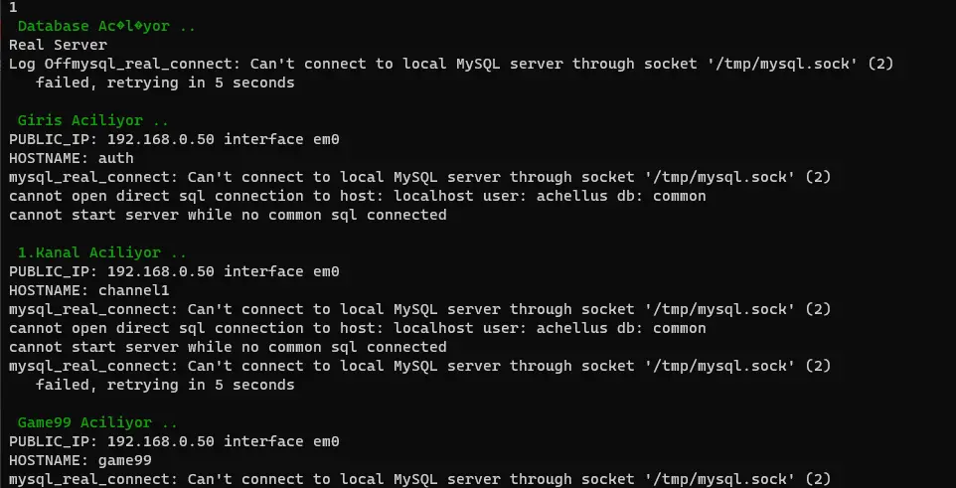Click the "cannot start server" line below HOSTNAME: auth
Screen dimensions: 956x488
coord(228,215)
